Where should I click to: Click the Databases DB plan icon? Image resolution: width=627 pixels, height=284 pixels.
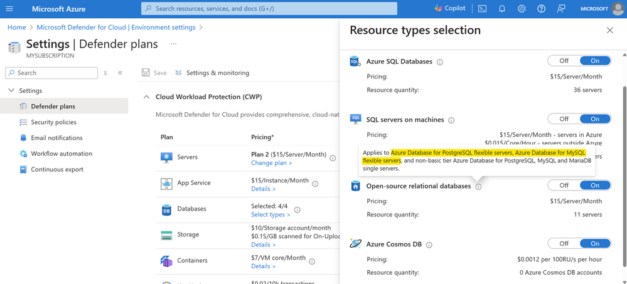pos(166,209)
